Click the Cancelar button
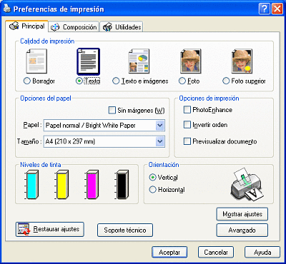Image resolution: width=286 pixels, height=264 pixels. [x=216, y=253]
